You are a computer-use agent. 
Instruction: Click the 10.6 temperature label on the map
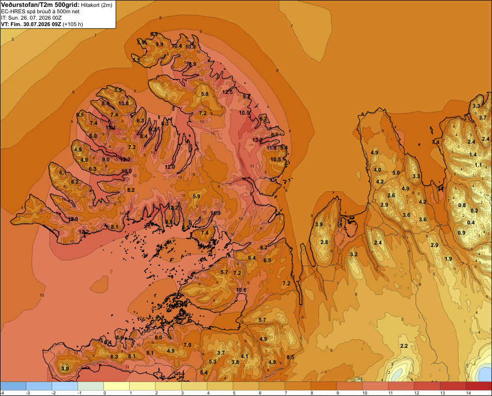pyautogui.click(x=241, y=290)
